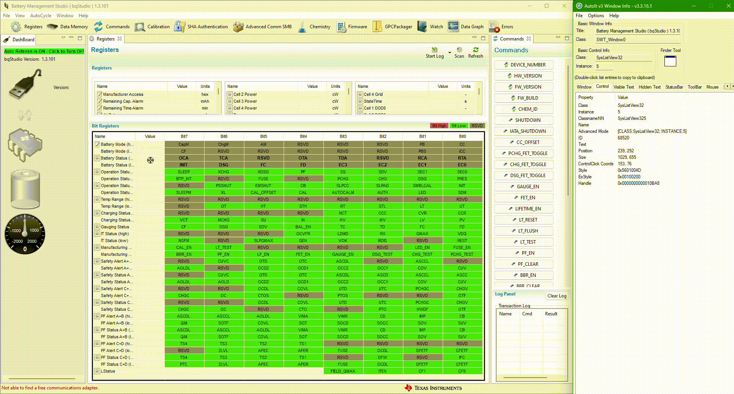Open the Firmware tool icon

click(341, 27)
